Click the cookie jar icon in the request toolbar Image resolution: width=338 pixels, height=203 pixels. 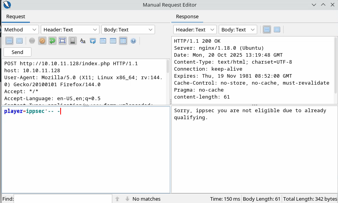42,40
